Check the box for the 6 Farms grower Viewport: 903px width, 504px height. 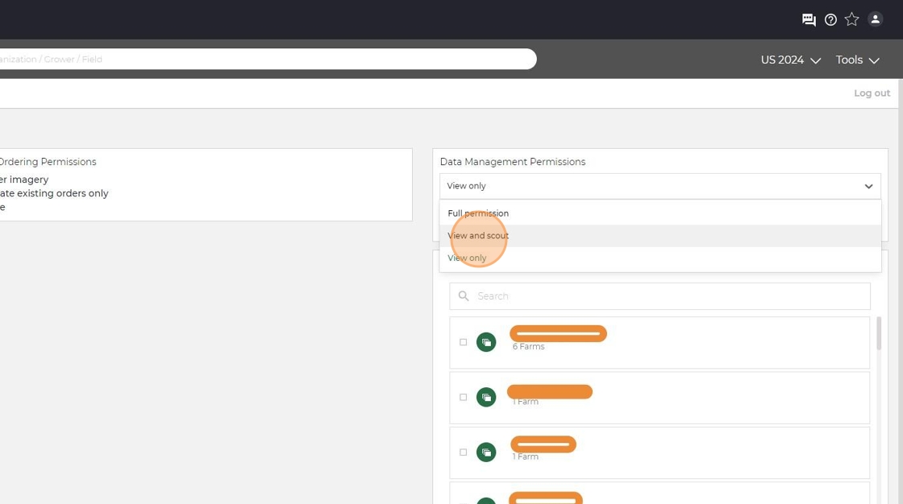pyautogui.click(x=463, y=341)
